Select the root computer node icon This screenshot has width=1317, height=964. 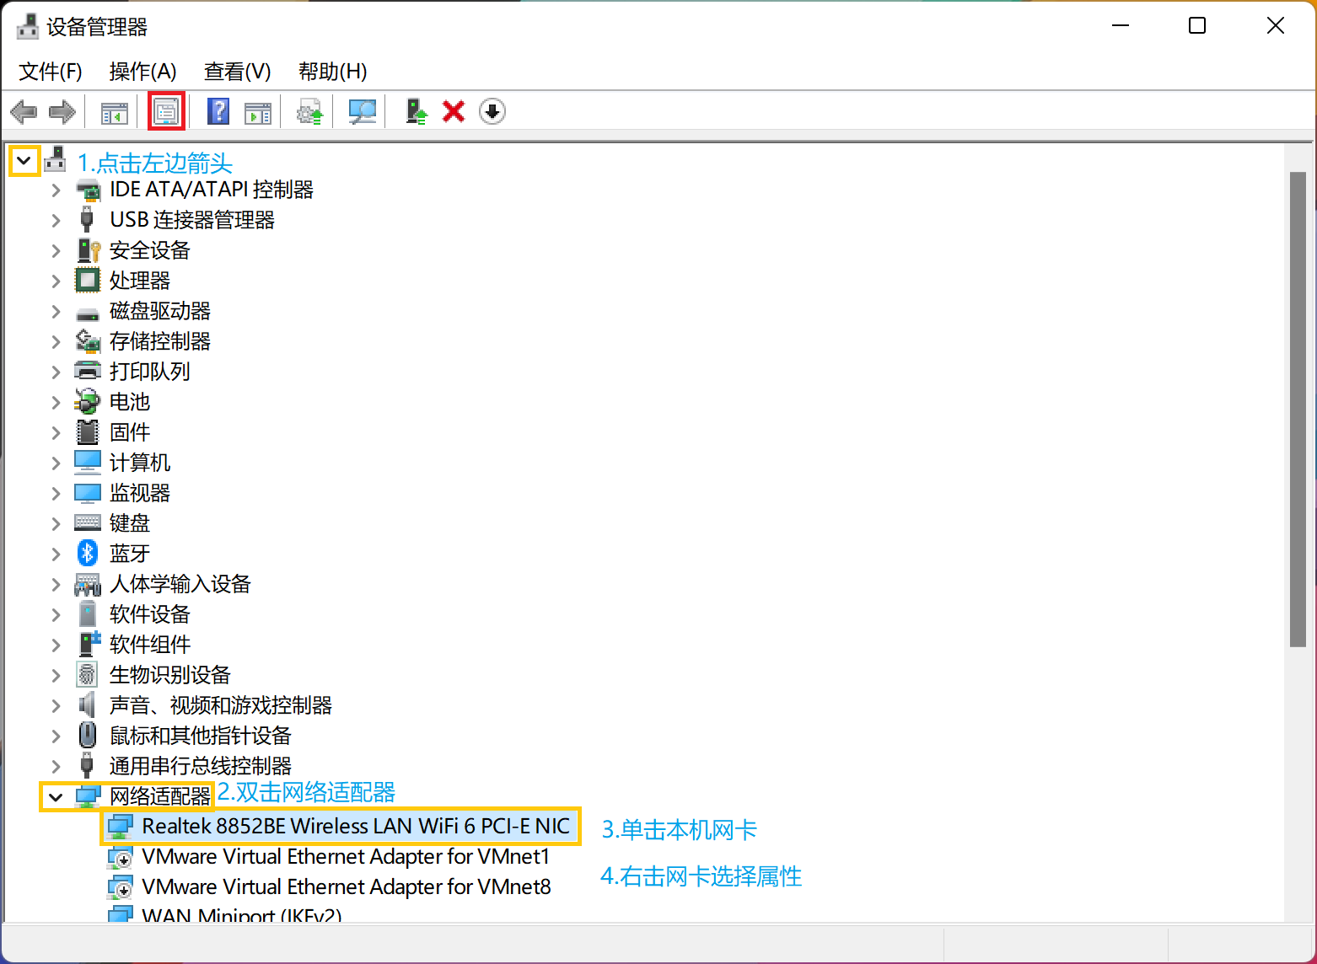56,159
